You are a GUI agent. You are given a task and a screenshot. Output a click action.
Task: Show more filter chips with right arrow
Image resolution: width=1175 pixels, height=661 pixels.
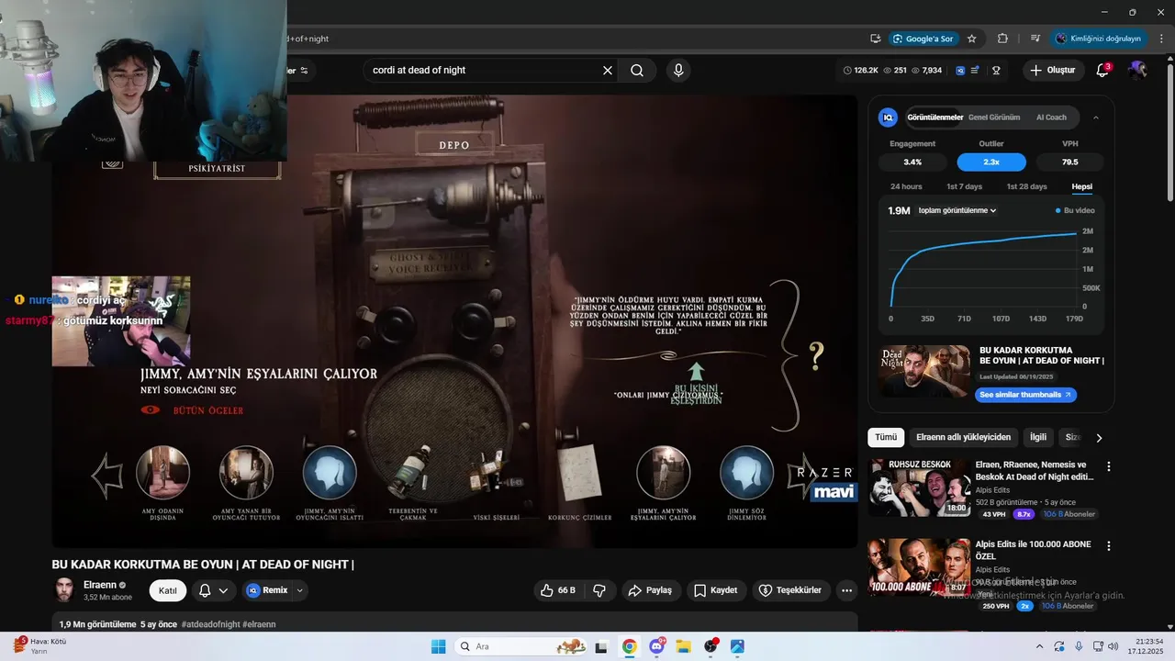click(1099, 438)
